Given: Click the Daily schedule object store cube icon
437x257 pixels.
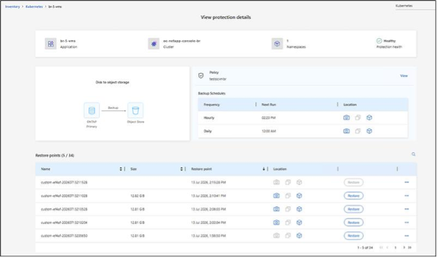Looking at the screenshot, I should pyautogui.click(x=370, y=131).
